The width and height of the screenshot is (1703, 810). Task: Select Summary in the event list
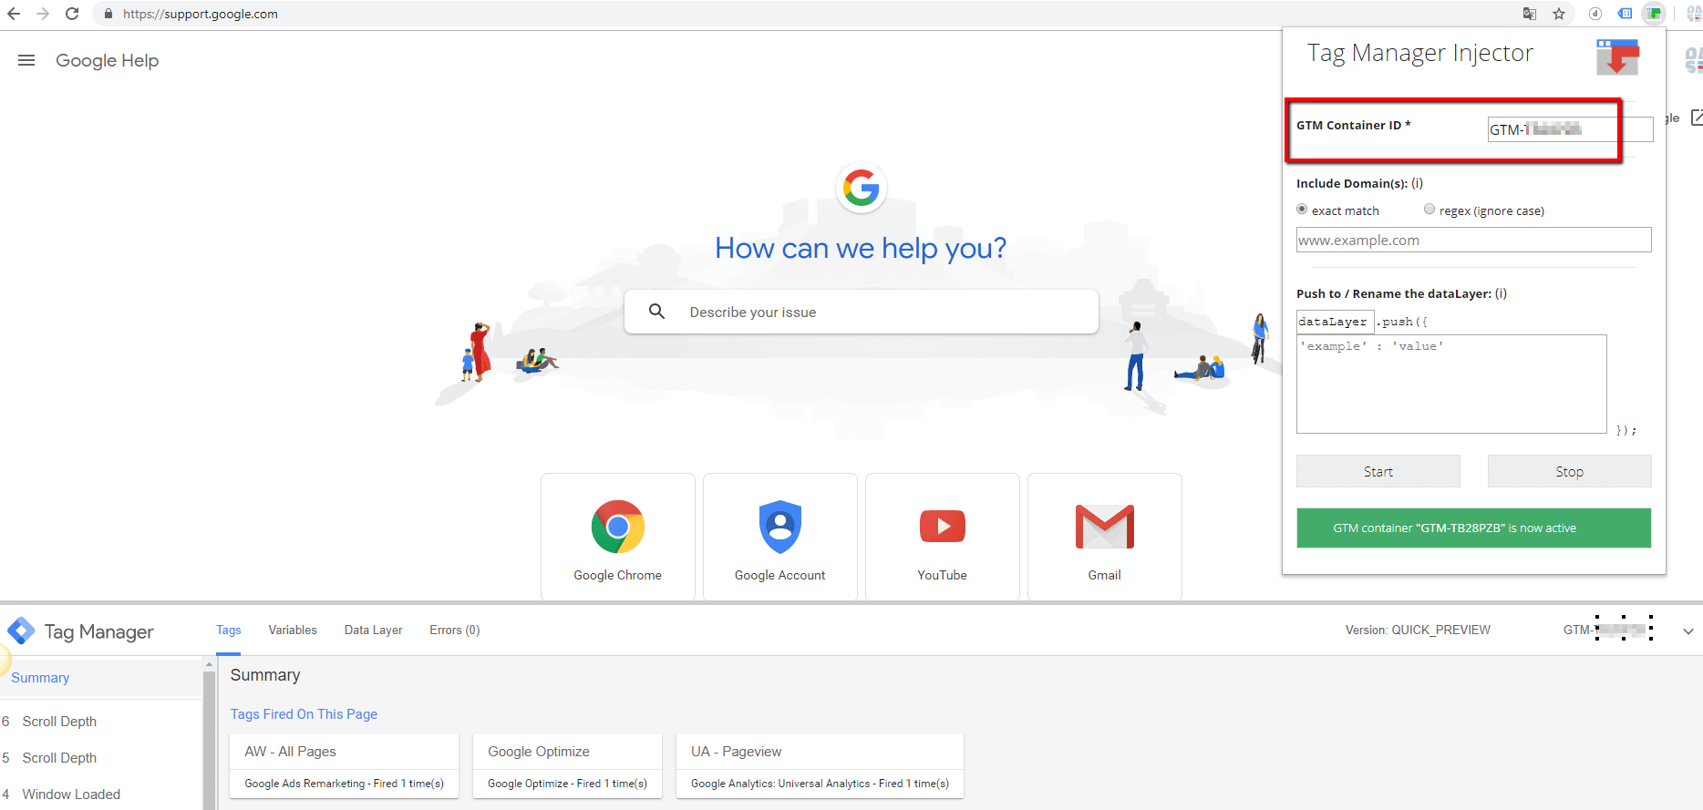coord(100,678)
